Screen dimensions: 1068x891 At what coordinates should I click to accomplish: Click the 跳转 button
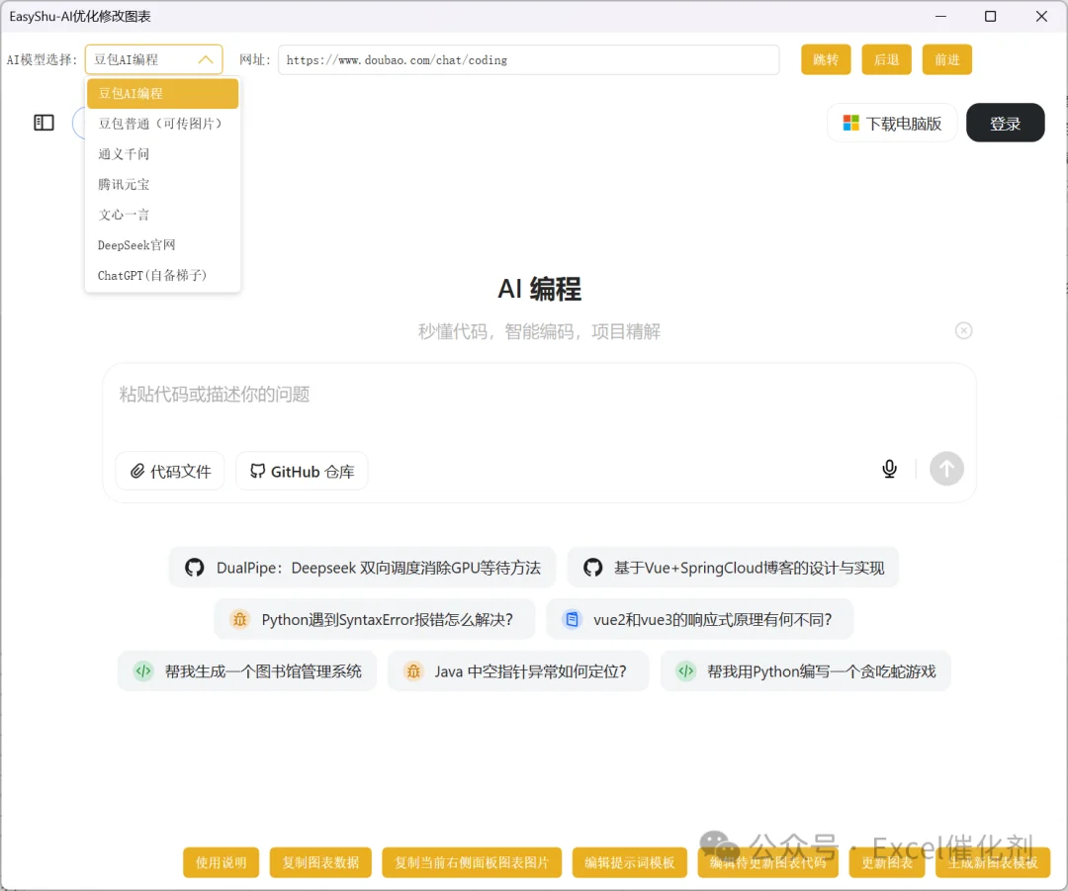click(x=826, y=60)
